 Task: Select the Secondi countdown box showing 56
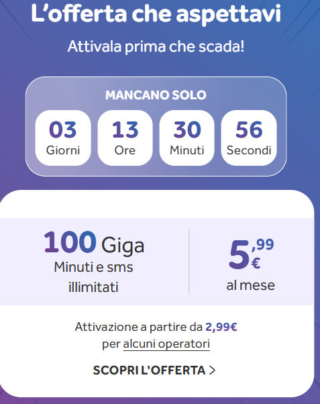click(249, 138)
